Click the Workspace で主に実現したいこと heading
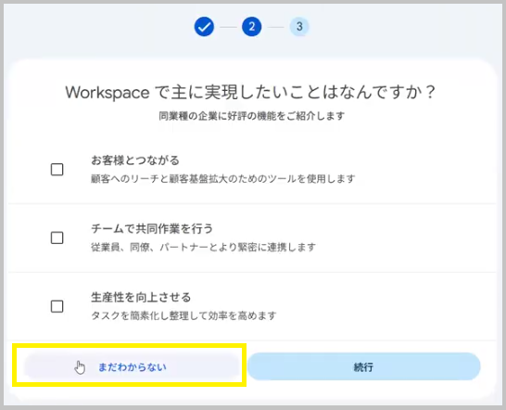Screen dimensions: 506x410 (x=251, y=93)
